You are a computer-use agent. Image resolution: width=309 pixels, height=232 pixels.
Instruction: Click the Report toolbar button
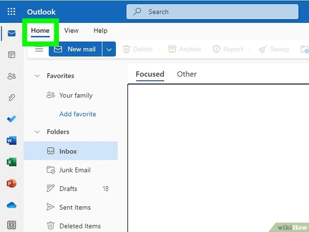tap(228, 49)
